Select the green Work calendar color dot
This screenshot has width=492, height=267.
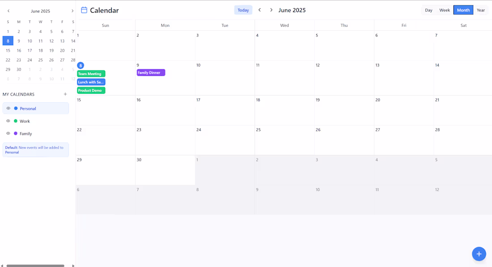17,121
